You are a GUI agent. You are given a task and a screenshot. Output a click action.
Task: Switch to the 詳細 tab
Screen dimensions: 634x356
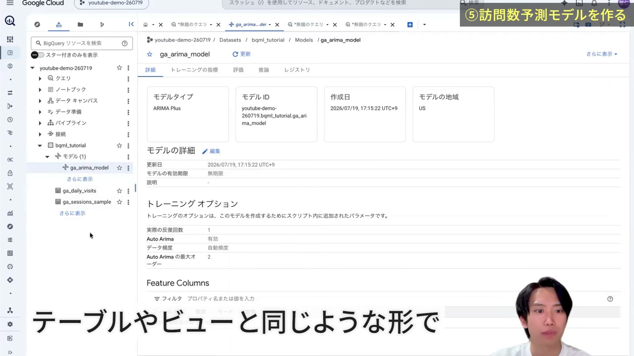click(x=150, y=70)
